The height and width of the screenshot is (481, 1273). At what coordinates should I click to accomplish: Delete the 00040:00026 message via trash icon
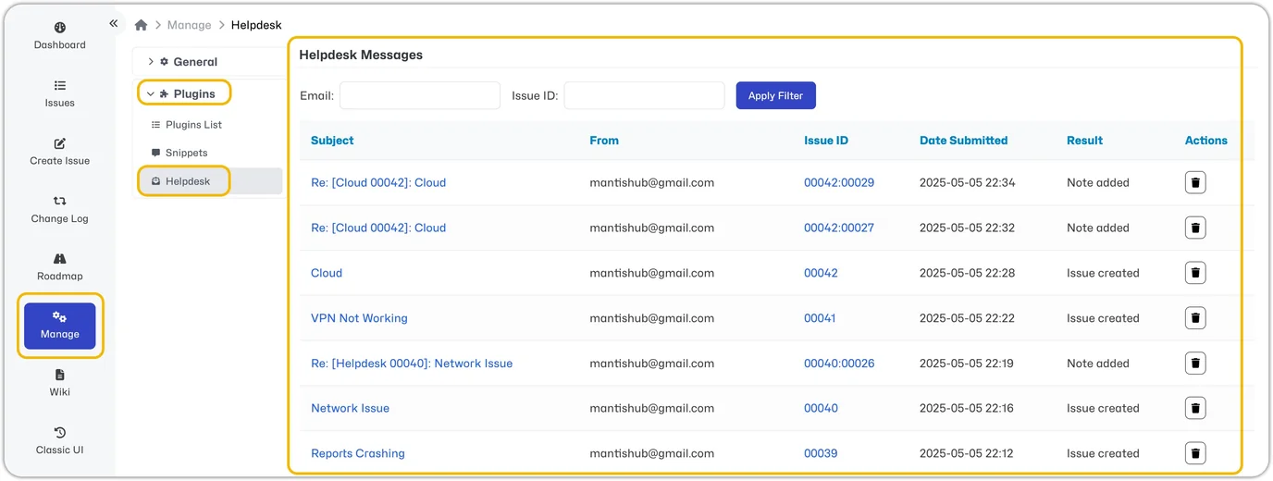(x=1195, y=364)
